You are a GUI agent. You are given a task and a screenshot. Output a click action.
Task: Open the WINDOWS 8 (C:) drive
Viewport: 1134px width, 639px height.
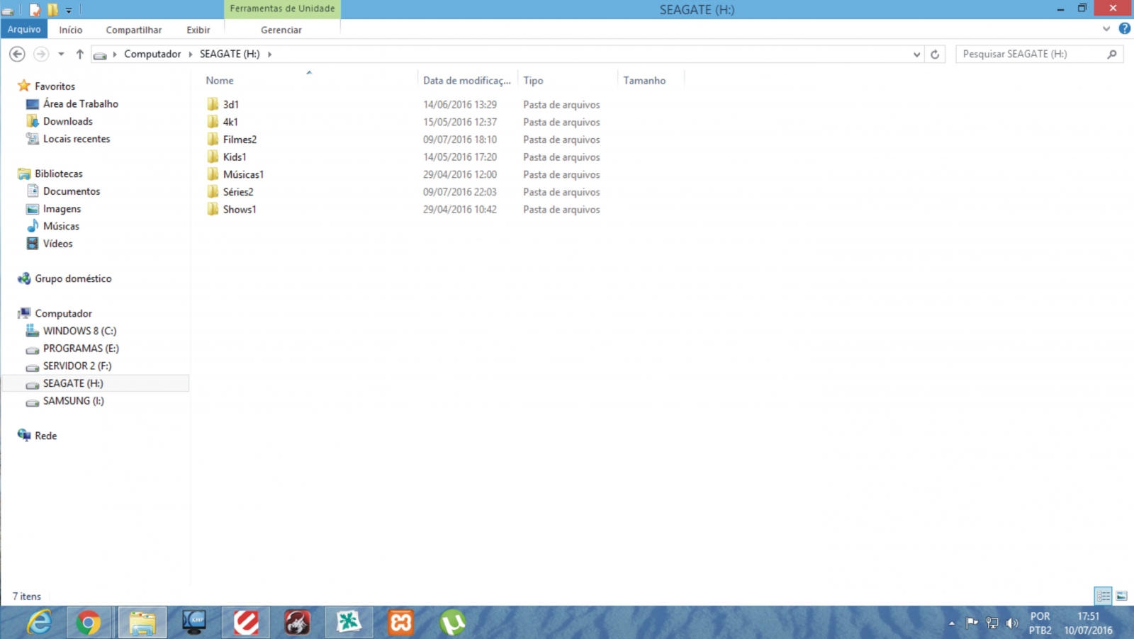coord(79,331)
